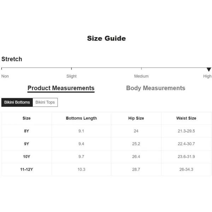Viewport: 212px width, 212px height.
Task: Select the Bikini Bottoms toggle button
Action: (17, 102)
